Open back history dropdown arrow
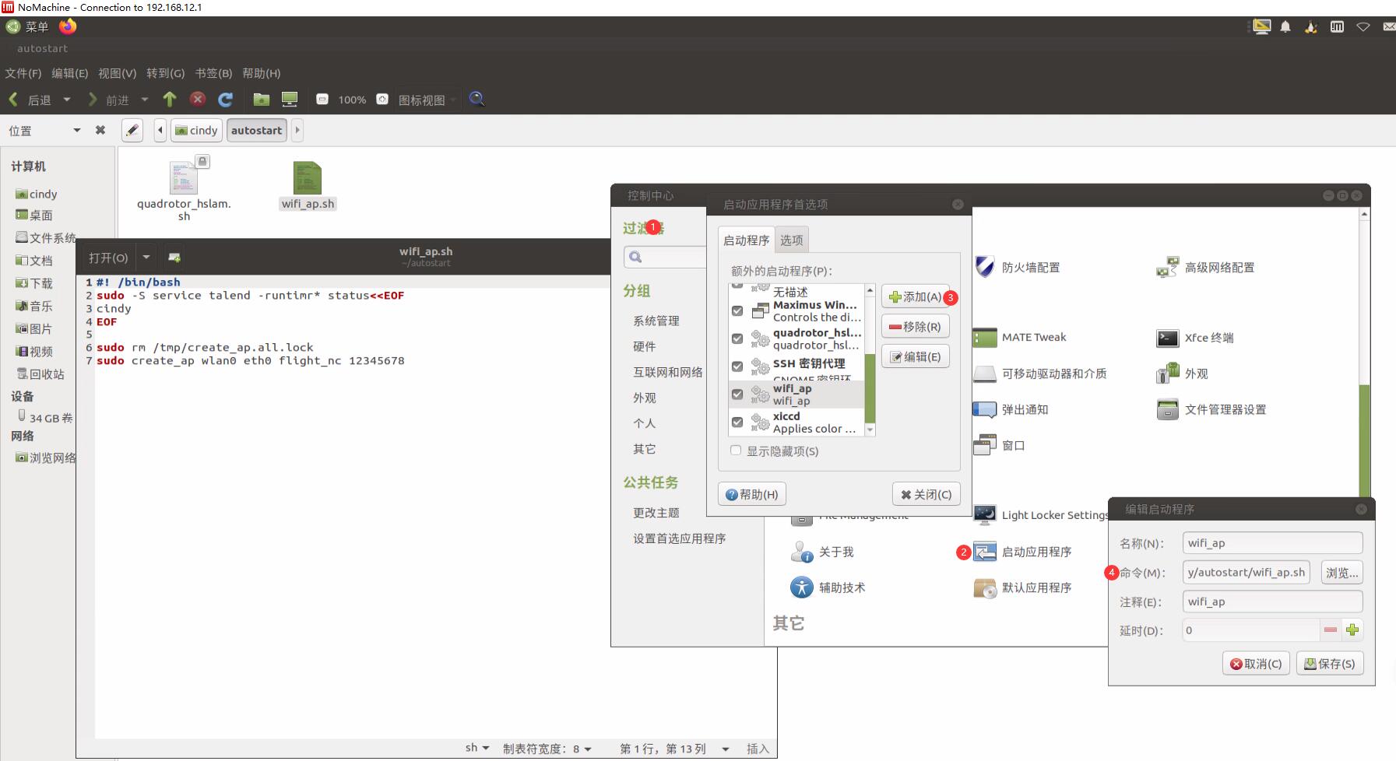 coord(67,100)
